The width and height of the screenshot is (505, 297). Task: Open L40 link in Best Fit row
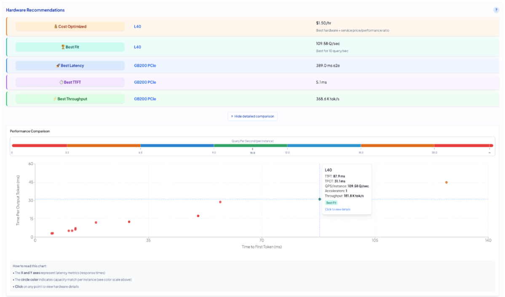coord(138,47)
